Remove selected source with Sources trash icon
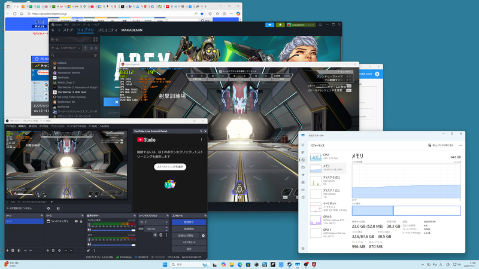Screen dimensions: 479x269 pos(53,250)
